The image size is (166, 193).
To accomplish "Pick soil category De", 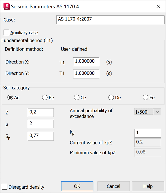I will (x=111, y=98).
